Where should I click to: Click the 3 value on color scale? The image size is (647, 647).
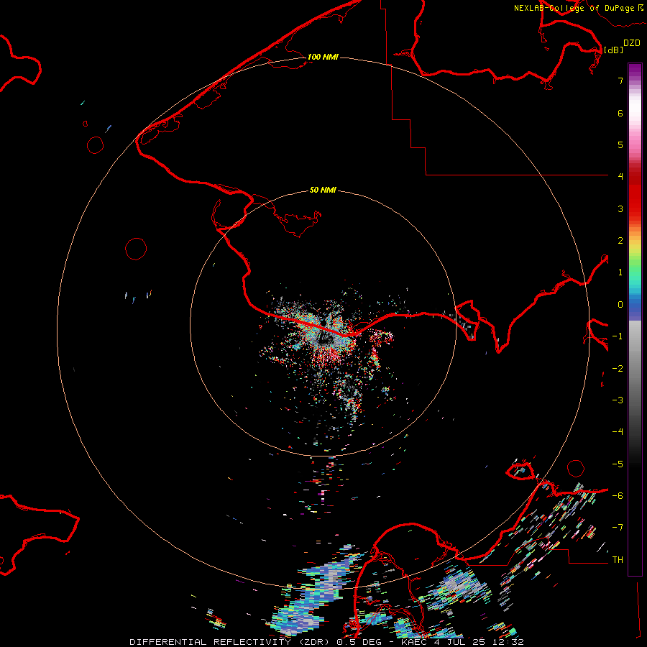[x=620, y=208]
